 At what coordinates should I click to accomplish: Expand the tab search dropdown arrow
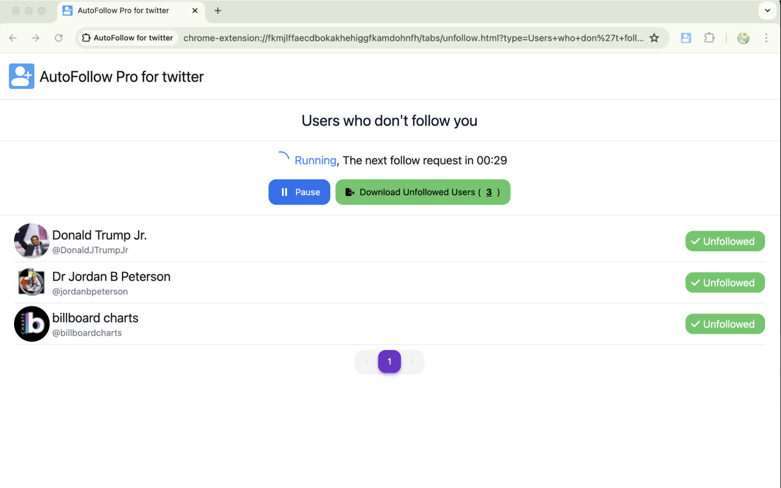point(768,10)
